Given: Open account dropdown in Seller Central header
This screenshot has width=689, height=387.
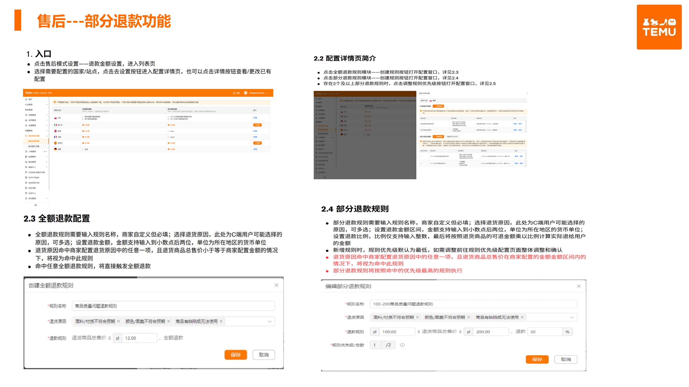Looking at the screenshot, I should coord(268,93).
